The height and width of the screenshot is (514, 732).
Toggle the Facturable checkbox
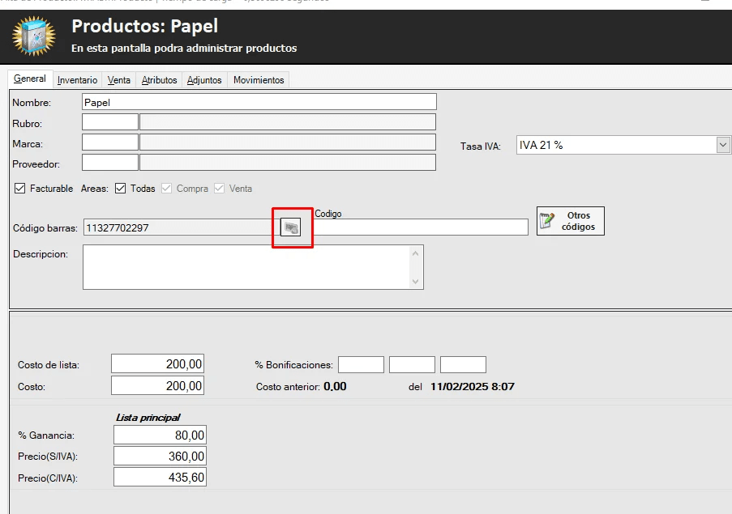click(20, 189)
